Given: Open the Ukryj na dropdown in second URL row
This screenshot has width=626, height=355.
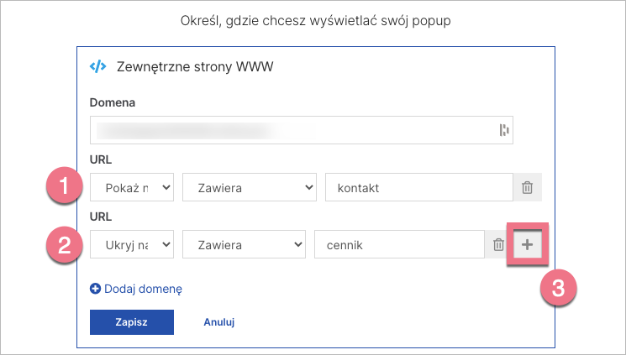Looking at the screenshot, I should coord(131,245).
